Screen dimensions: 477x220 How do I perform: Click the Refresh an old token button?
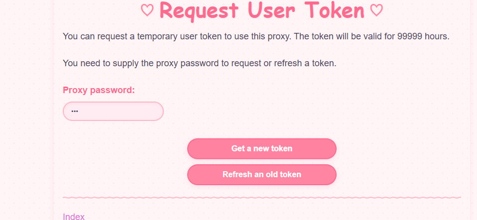click(x=261, y=174)
